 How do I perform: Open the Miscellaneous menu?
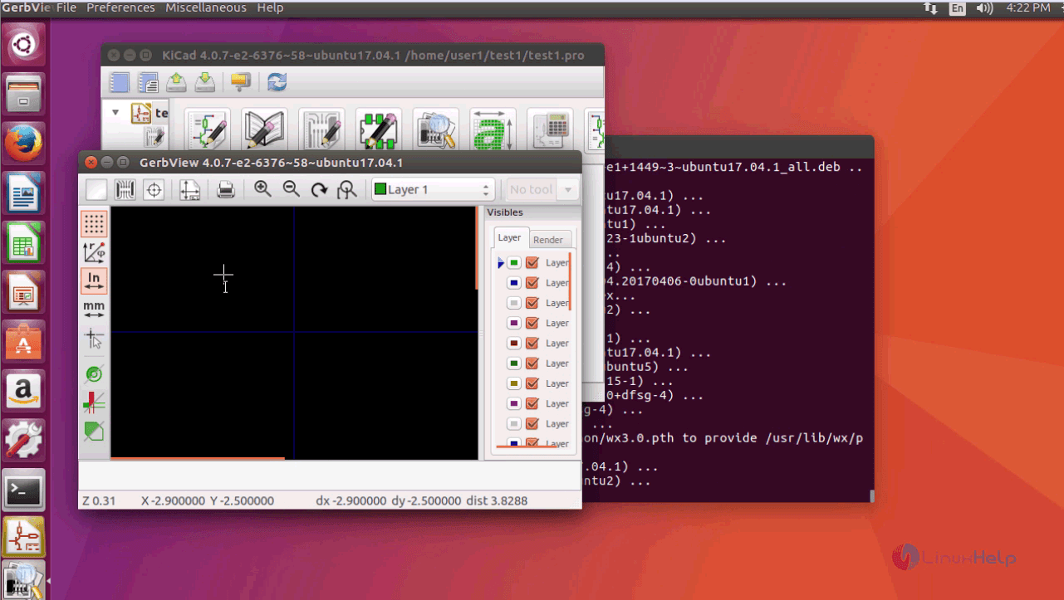coord(206,7)
